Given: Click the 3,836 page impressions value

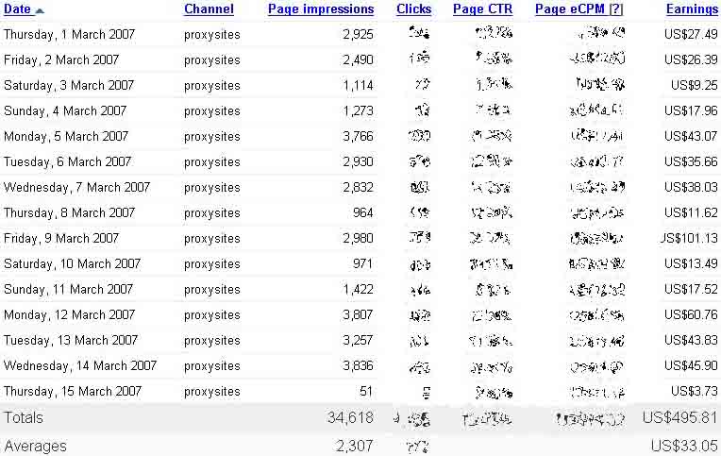Looking at the screenshot, I should pyautogui.click(x=354, y=365).
